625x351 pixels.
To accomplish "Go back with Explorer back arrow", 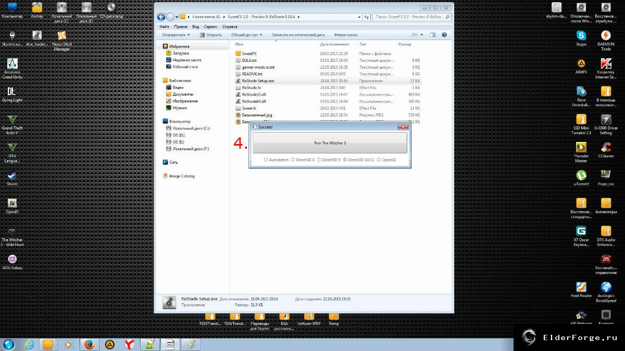I will coord(161,17).
